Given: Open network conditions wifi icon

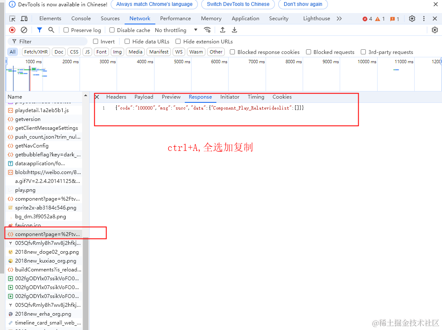Looking at the screenshot, I should coord(207,30).
